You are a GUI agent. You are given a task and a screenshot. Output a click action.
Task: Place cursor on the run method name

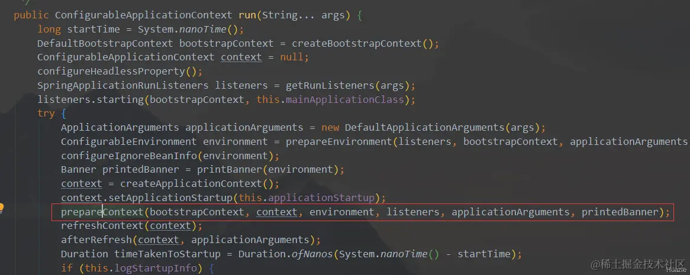tap(247, 15)
